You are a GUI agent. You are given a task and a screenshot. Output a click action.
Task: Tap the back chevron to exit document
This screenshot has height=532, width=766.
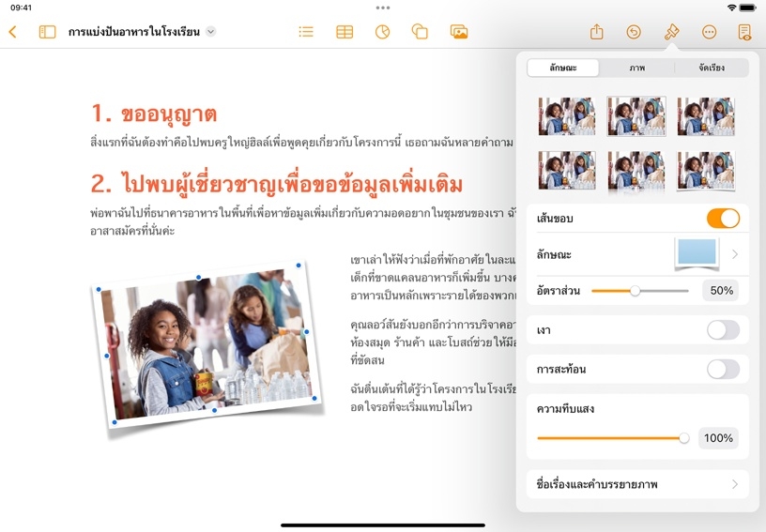click(x=12, y=32)
